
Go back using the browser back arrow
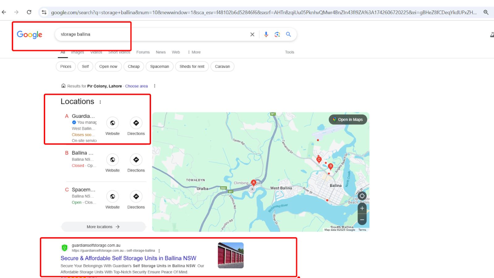point(4,12)
